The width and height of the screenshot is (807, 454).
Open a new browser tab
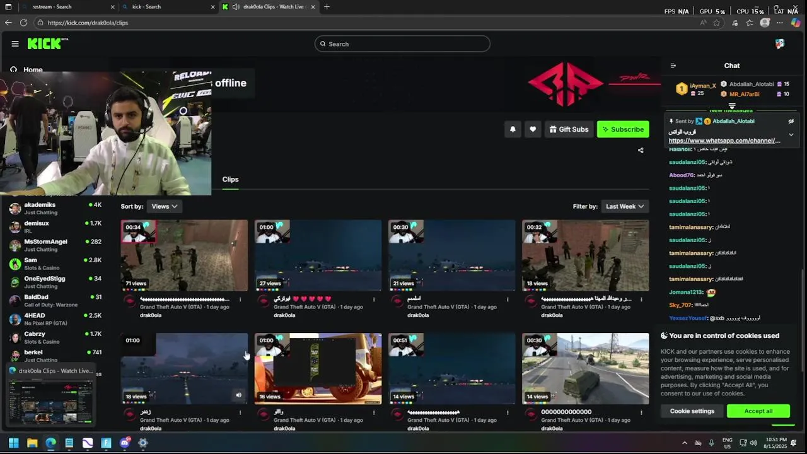pos(327,7)
